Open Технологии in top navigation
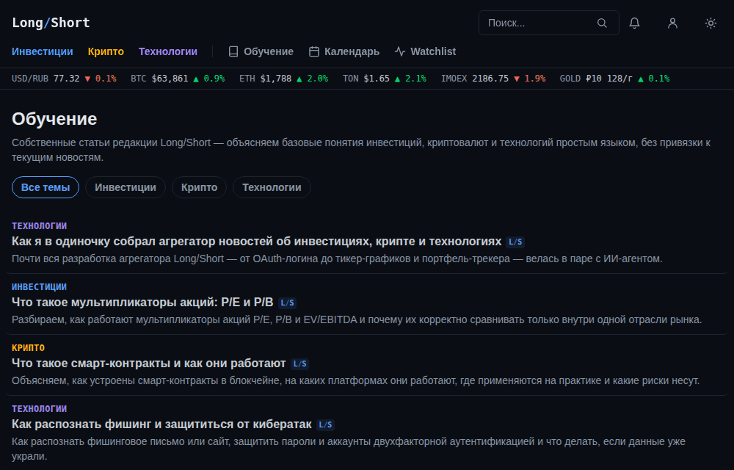This screenshot has height=470, width=734. [x=167, y=51]
